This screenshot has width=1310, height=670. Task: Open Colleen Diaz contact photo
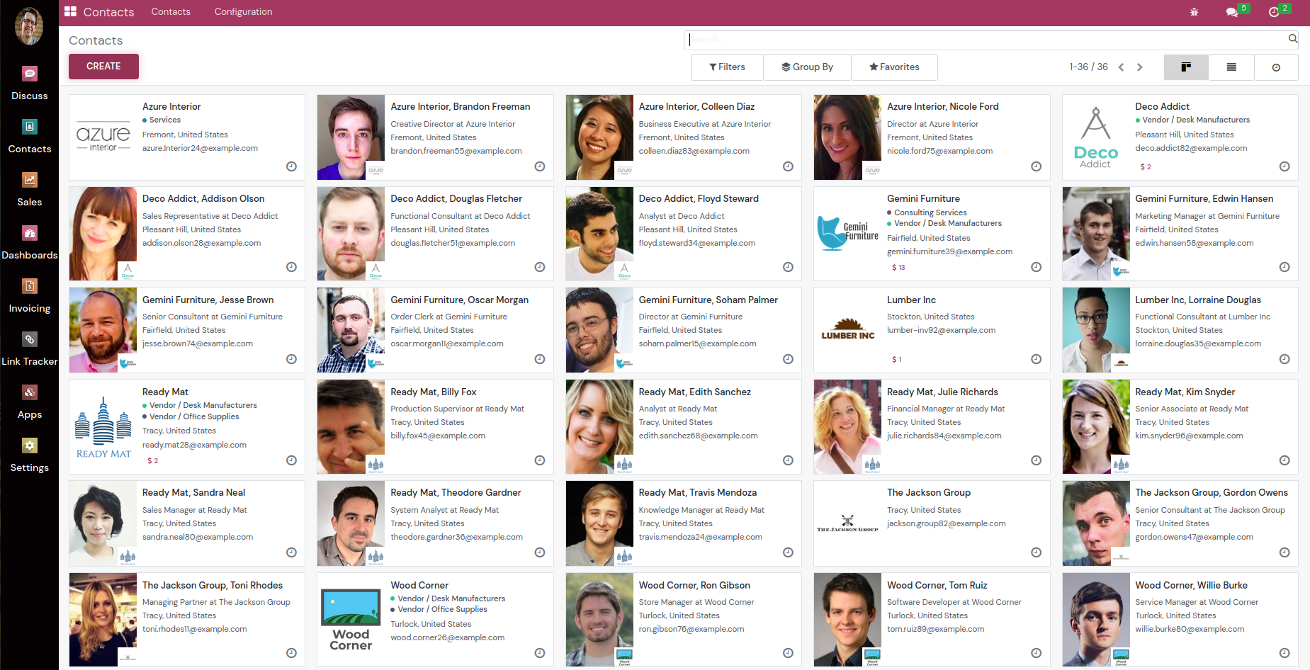(x=599, y=137)
